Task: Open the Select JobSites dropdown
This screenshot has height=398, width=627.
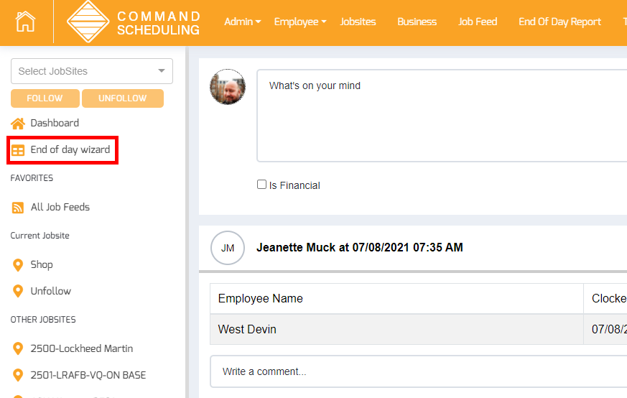Action: pos(92,71)
